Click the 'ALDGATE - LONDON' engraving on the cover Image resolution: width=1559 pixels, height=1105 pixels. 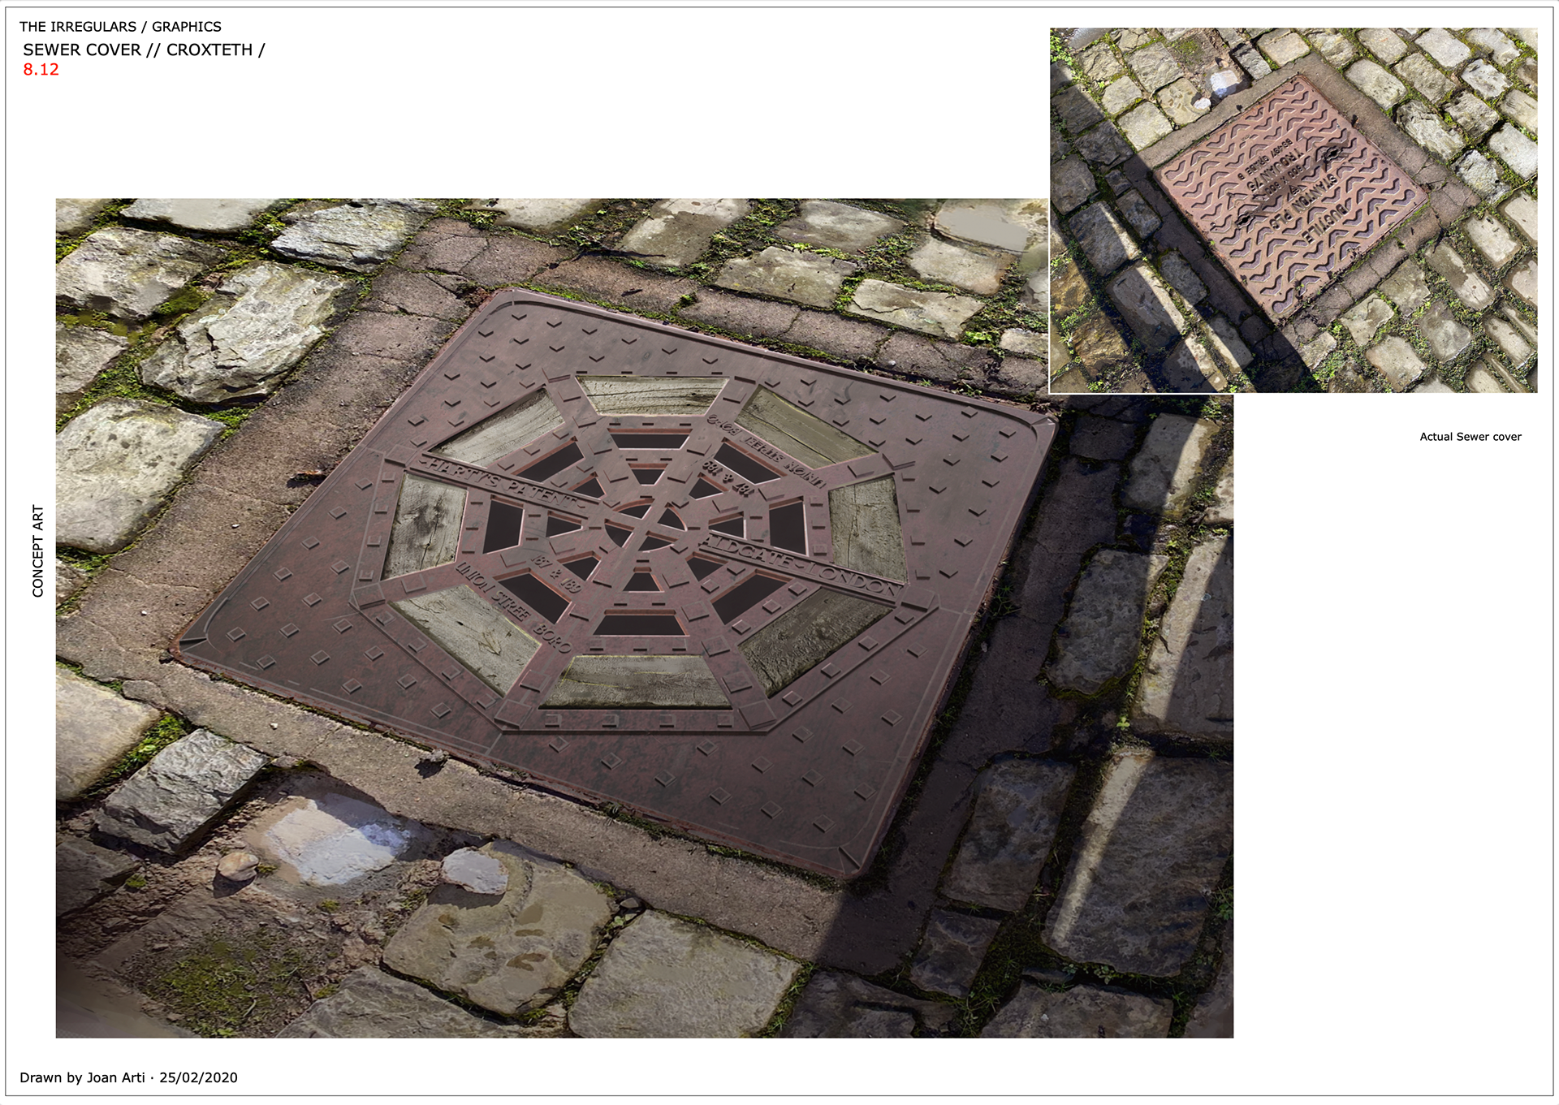coord(800,566)
